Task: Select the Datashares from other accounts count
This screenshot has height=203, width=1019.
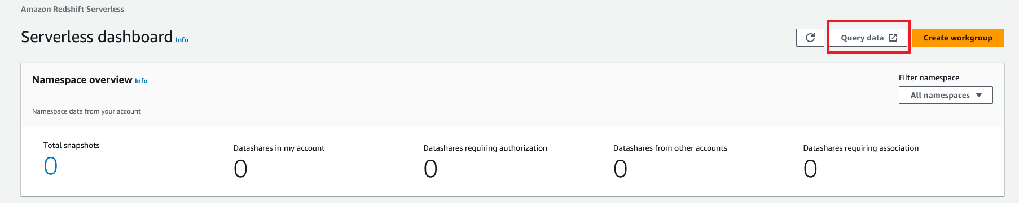Action: point(620,169)
